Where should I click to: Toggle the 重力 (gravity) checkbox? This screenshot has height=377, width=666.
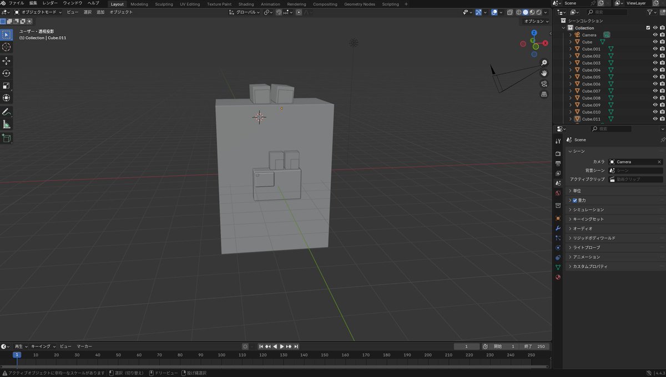tap(574, 200)
